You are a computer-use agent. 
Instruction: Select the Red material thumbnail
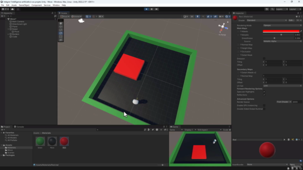[64, 141]
